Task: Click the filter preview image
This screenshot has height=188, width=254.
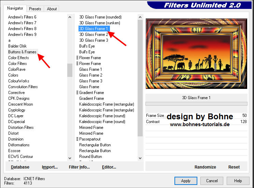Action: 196,54
